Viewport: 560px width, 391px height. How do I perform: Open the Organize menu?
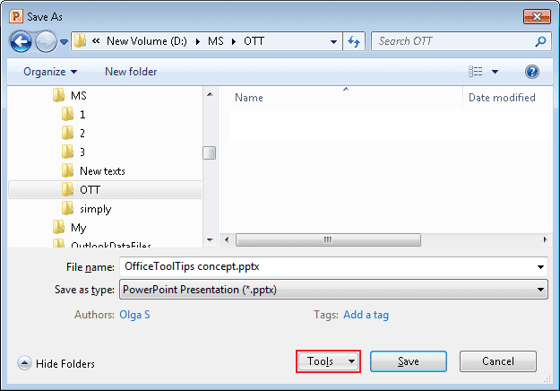(x=50, y=72)
